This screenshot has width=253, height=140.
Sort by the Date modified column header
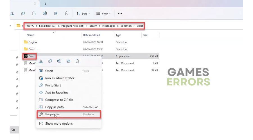(x=91, y=35)
